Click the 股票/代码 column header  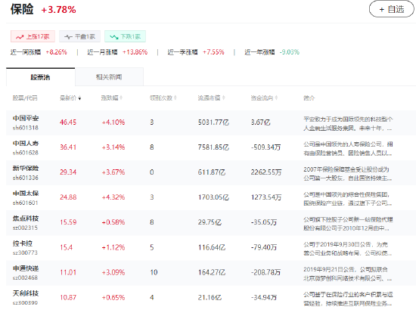(x=25, y=98)
